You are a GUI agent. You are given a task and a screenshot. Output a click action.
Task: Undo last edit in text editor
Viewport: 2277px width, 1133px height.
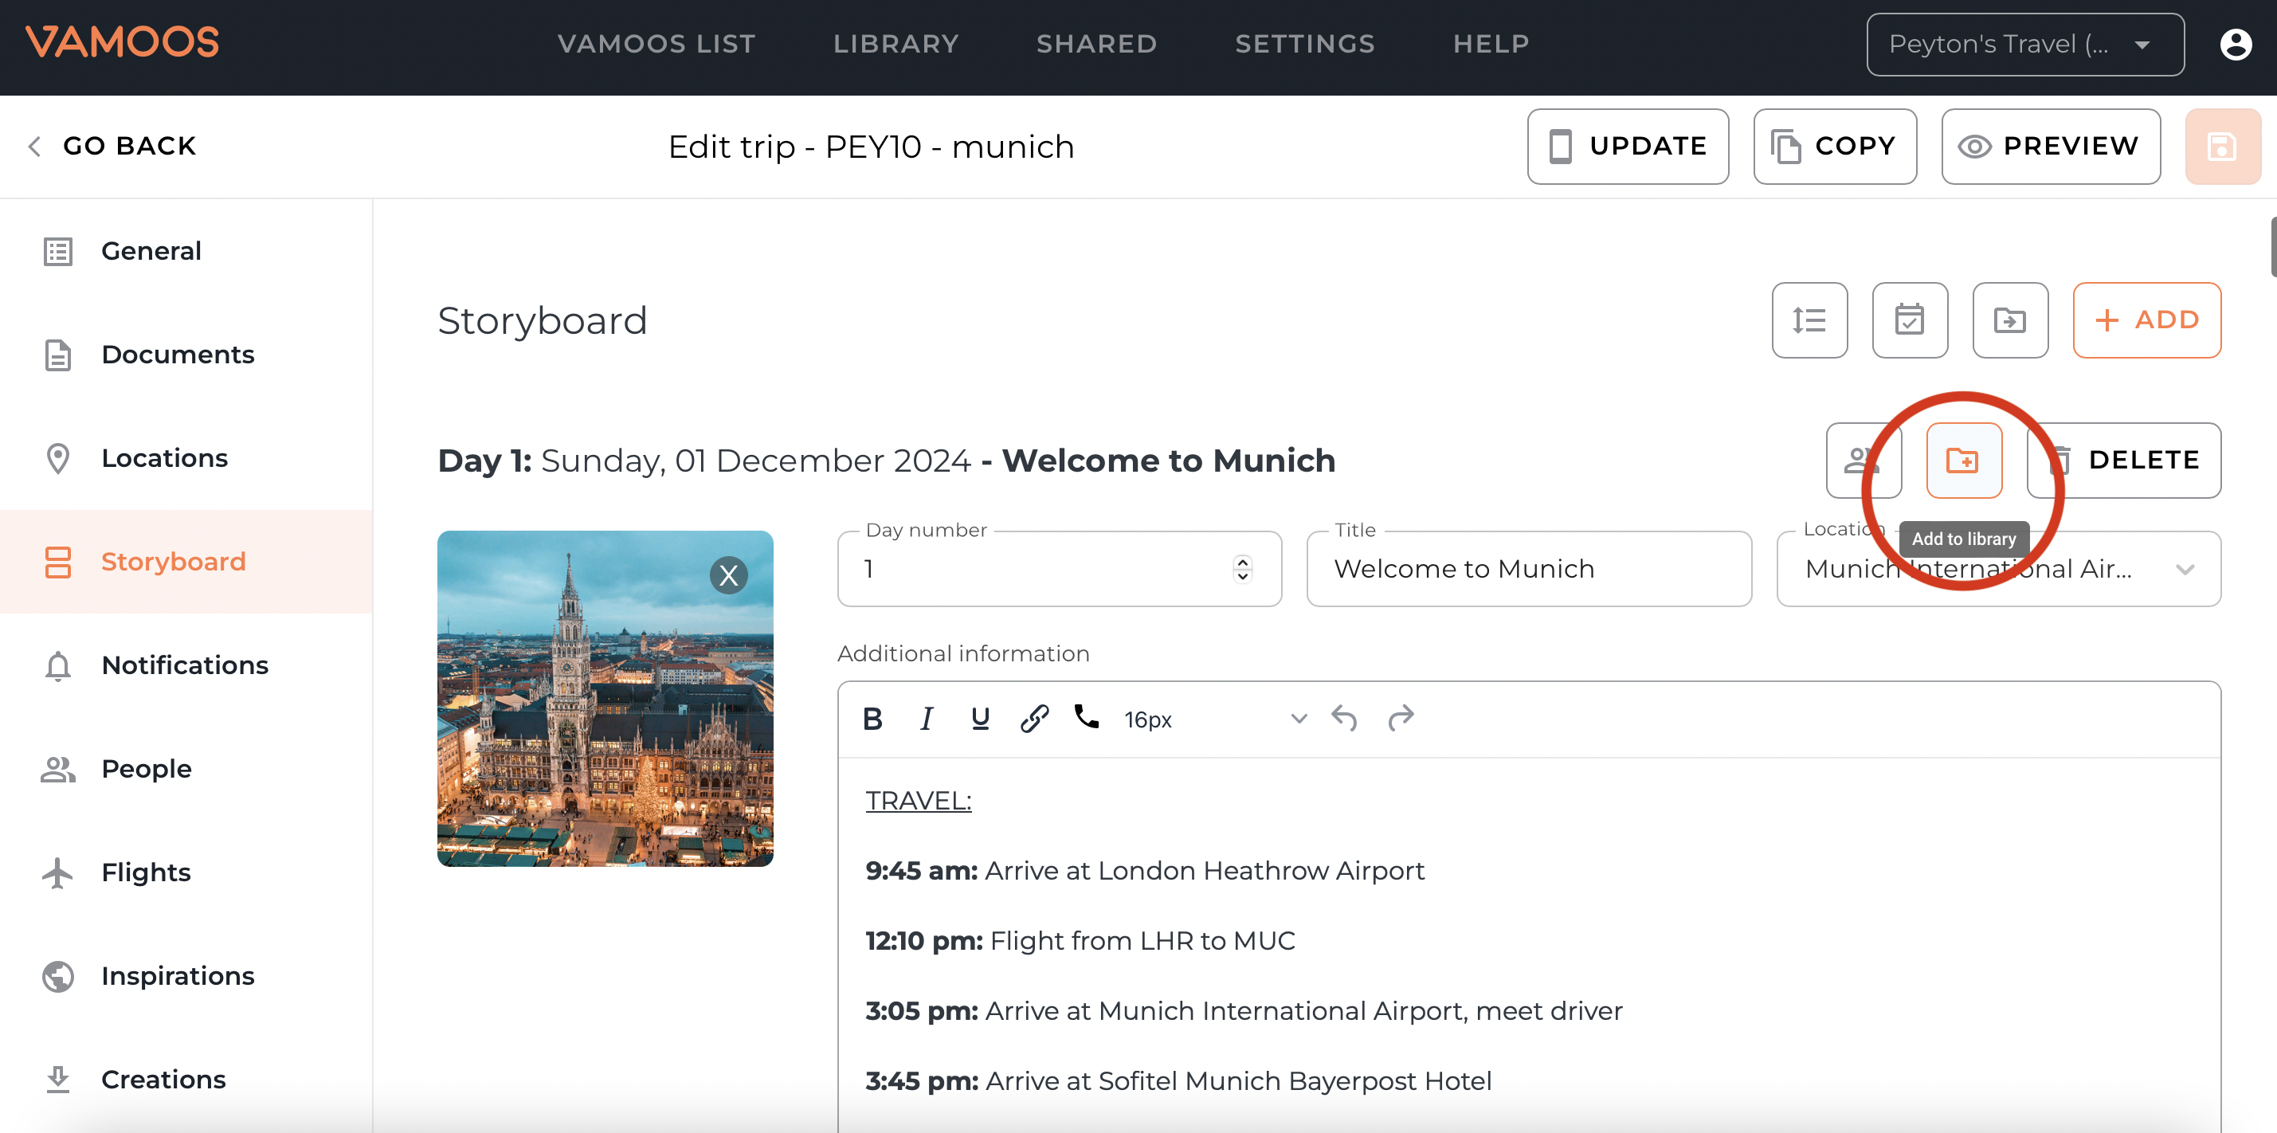point(1343,719)
